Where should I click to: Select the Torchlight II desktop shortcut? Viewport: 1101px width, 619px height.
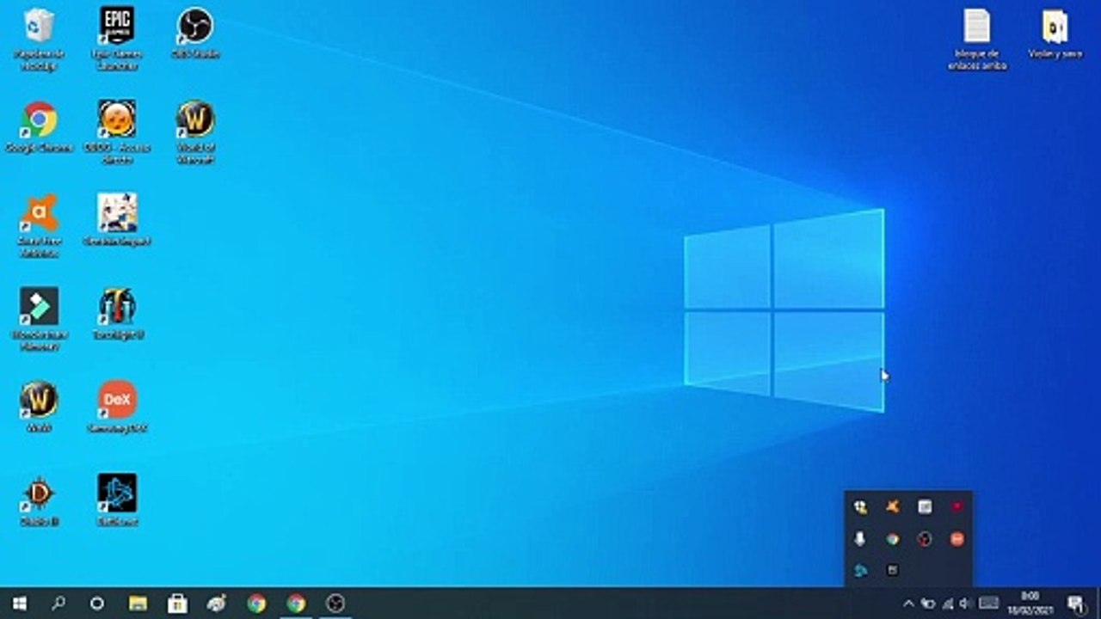[x=117, y=314]
